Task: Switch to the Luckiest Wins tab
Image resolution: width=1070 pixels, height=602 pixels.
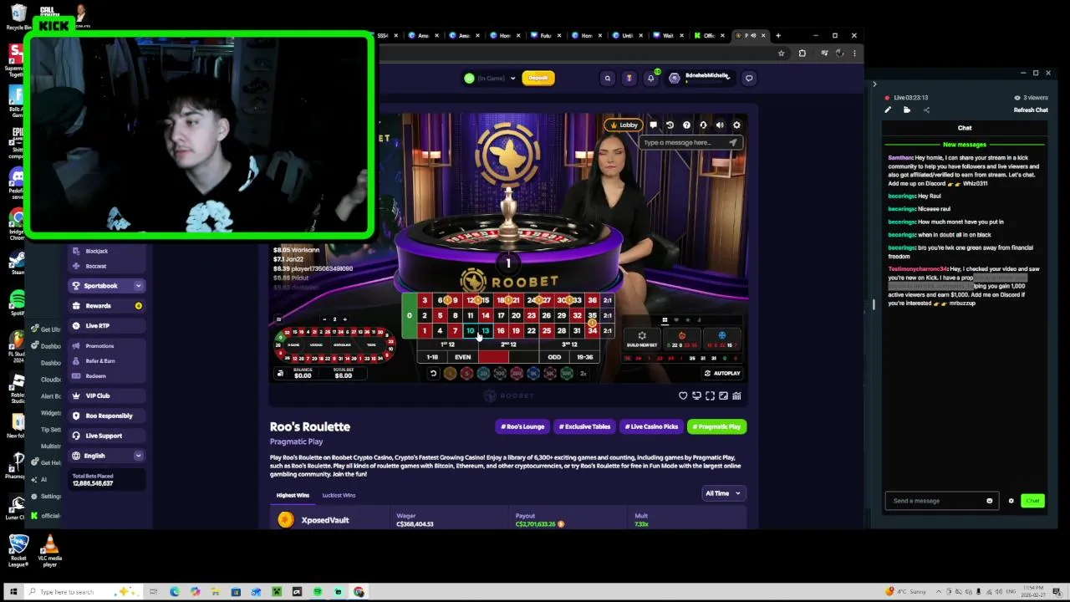Action: coord(339,495)
